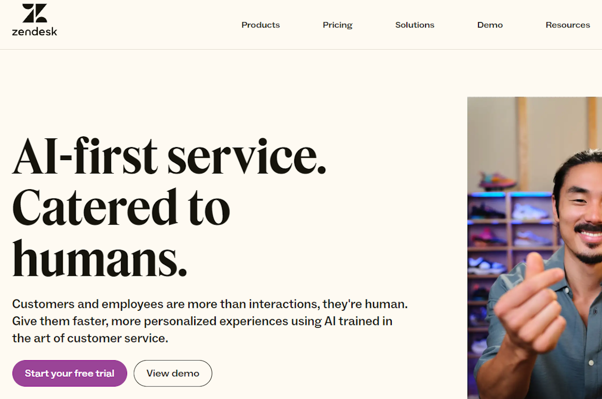Screen dimensions: 602x399
Task: Expand the Resources navigation dropdown
Action: coord(568,25)
